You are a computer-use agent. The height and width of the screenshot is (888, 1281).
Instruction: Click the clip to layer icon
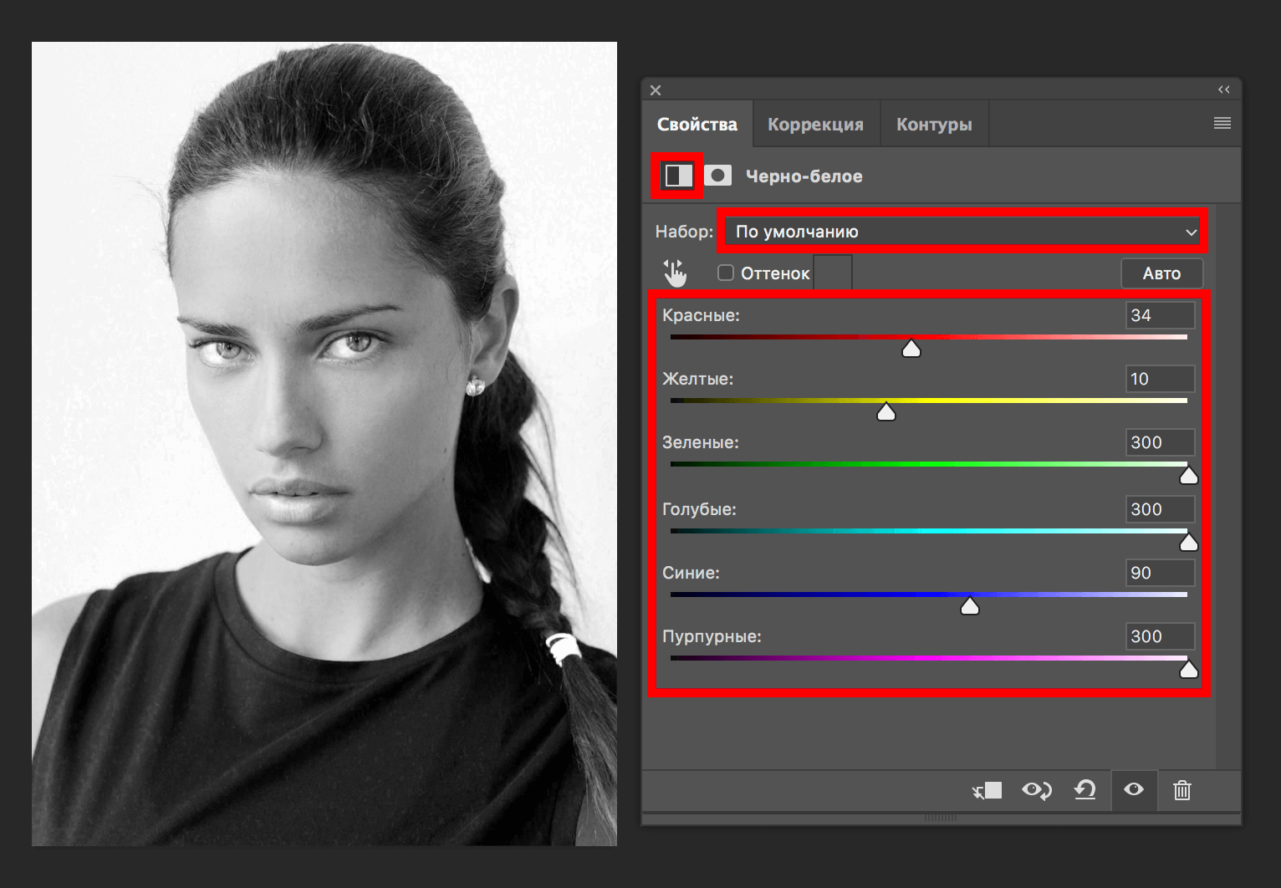(988, 790)
